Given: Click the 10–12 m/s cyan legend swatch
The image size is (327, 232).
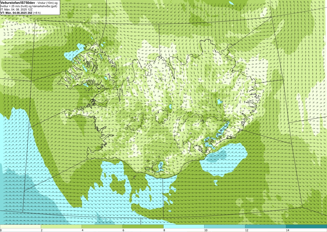Looking at the screenshot, I should coord(225,226).
